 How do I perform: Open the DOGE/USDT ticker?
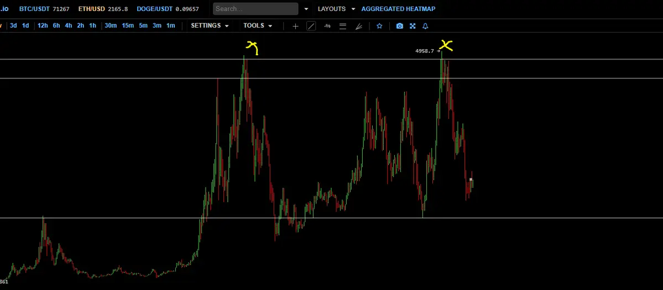[154, 9]
